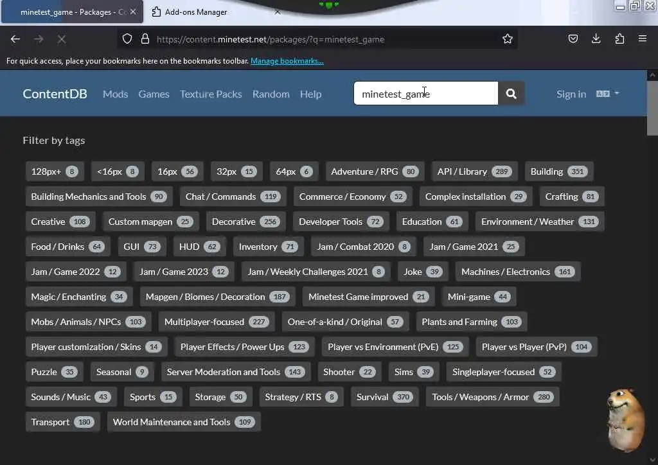Click the ContentDB logo link
658x465 pixels.
coord(55,94)
